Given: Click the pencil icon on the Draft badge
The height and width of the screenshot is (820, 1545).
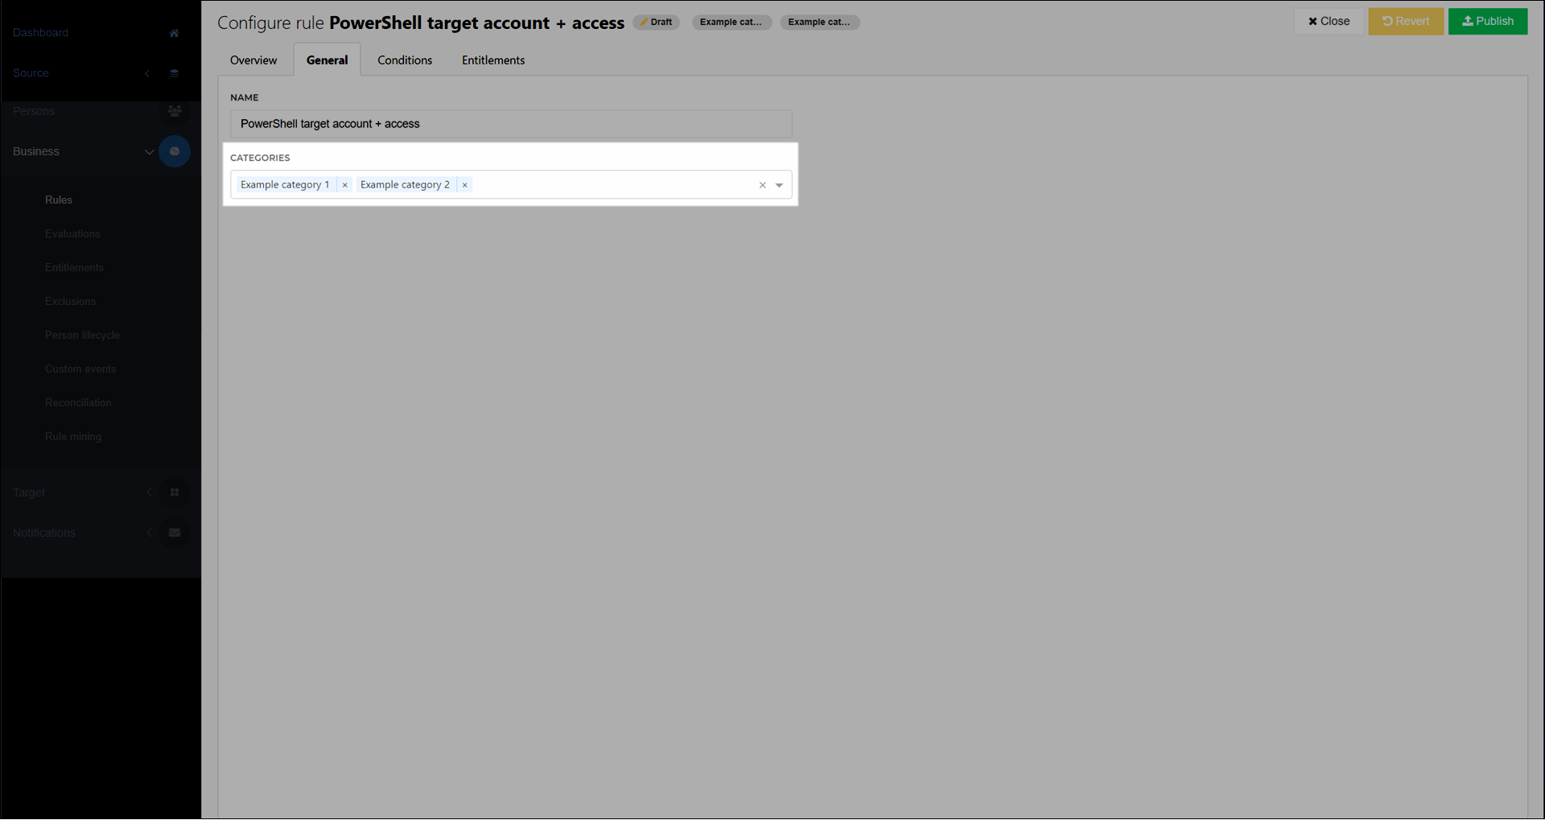Looking at the screenshot, I should pos(644,22).
